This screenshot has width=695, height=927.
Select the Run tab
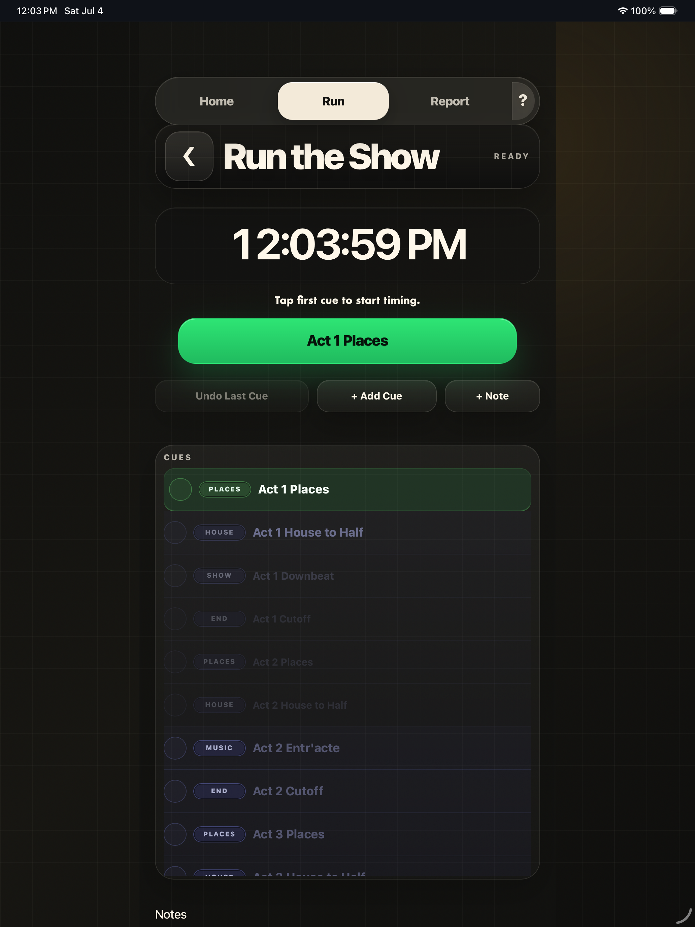(x=333, y=101)
